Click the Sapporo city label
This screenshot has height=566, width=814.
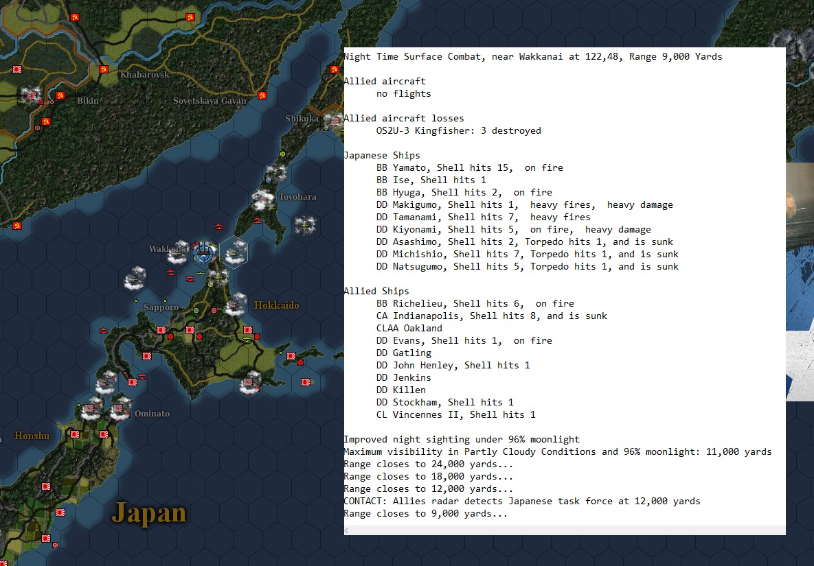coord(161,307)
